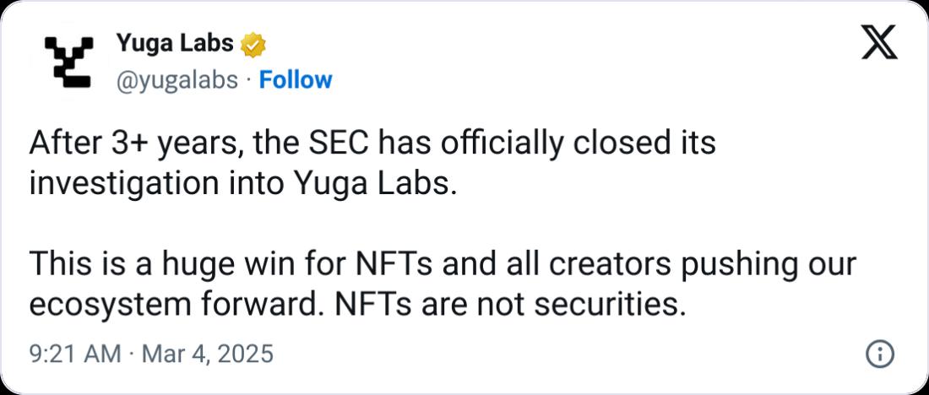Click the gold verified badge
The width and height of the screenshot is (929, 395).
coord(254,45)
